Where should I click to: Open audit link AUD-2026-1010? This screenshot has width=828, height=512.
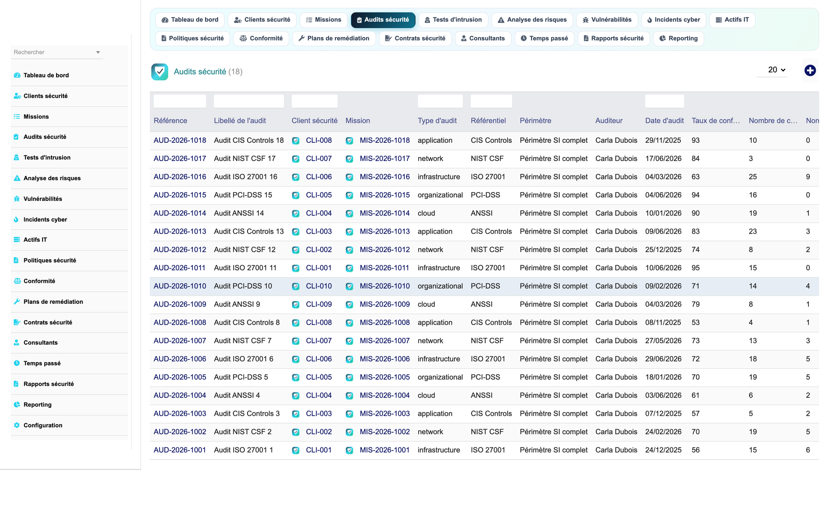pyautogui.click(x=180, y=286)
